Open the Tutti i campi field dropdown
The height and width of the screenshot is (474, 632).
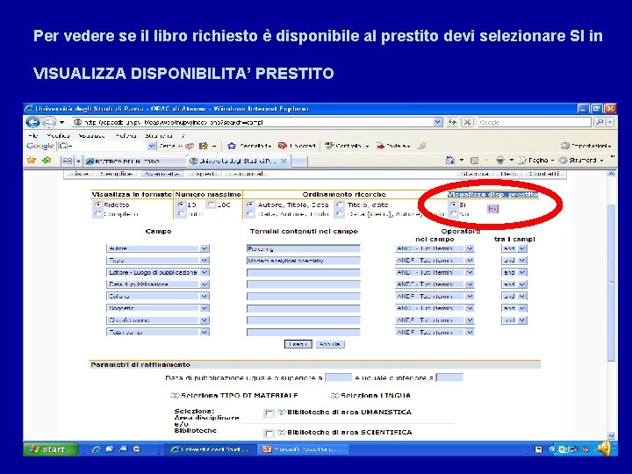tap(205, 332)
